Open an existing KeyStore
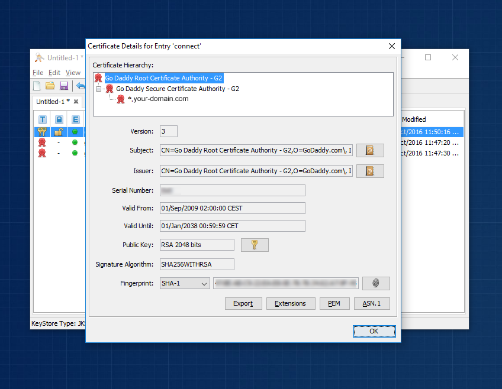The height and width of the screenshot is (389, 502). click(49, 85)
